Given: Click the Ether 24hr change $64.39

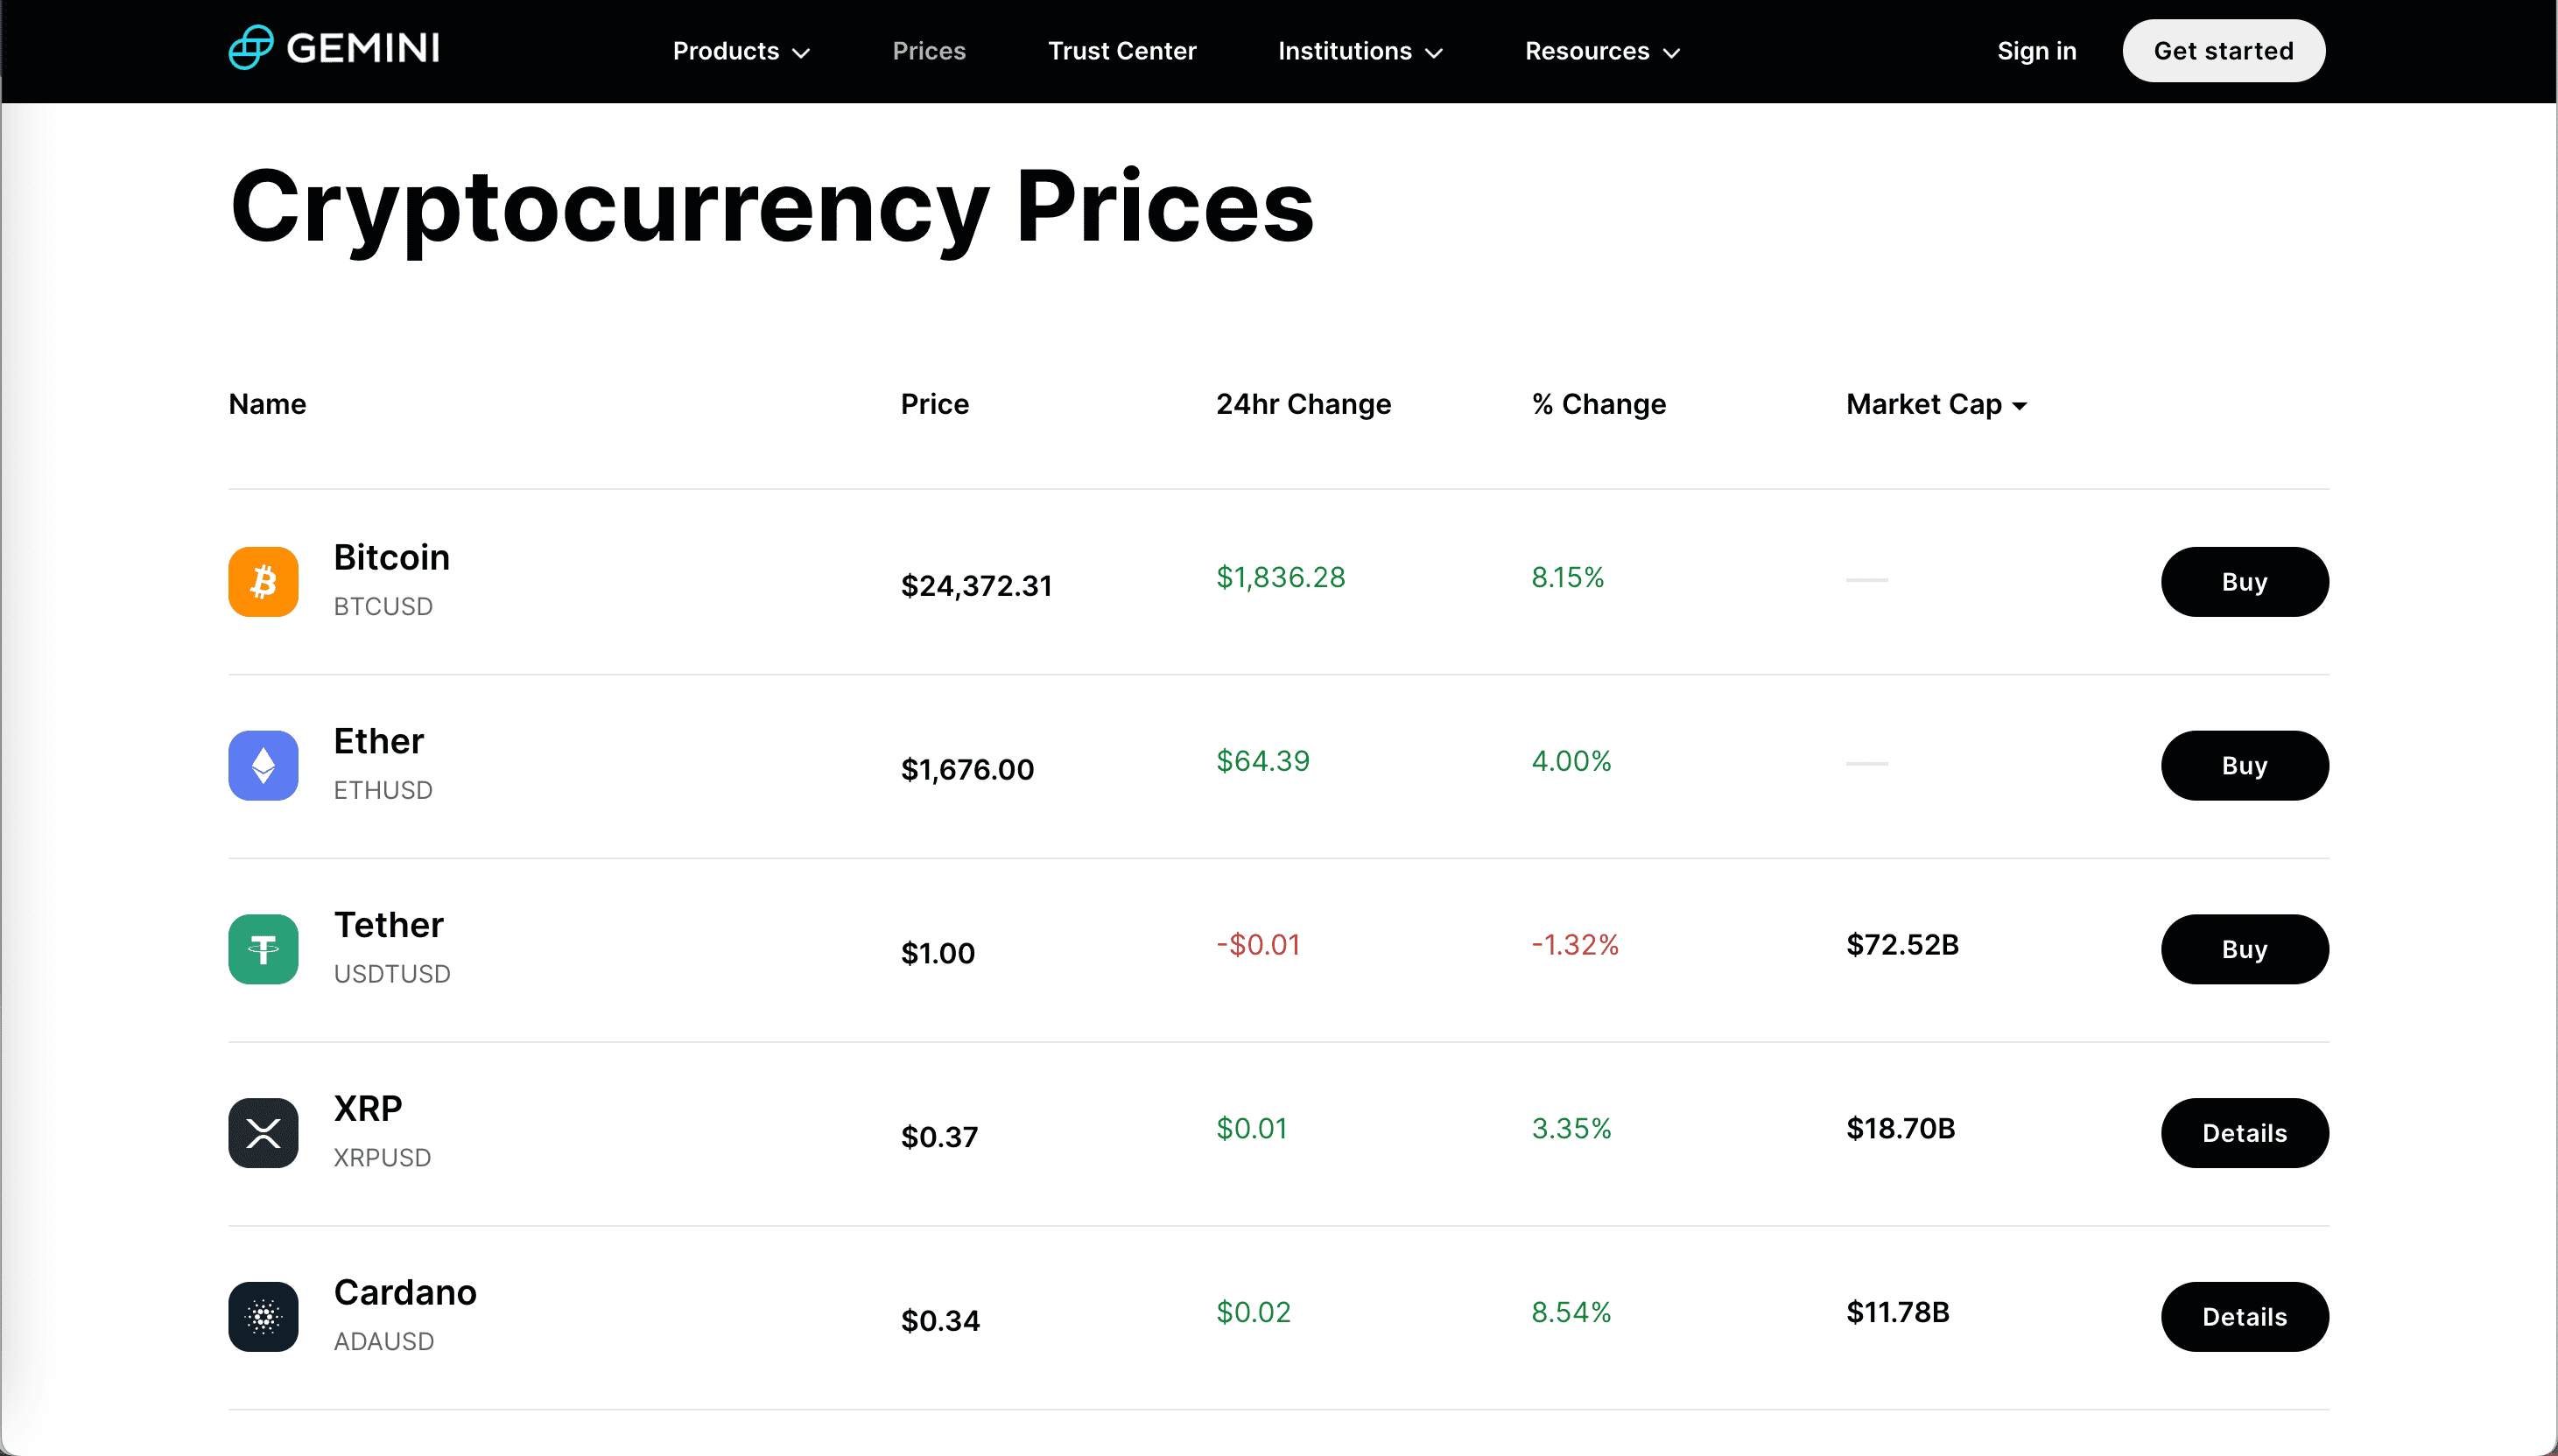Looking at the screenshot, I should pyautogui.click(x=1262, y=761).
